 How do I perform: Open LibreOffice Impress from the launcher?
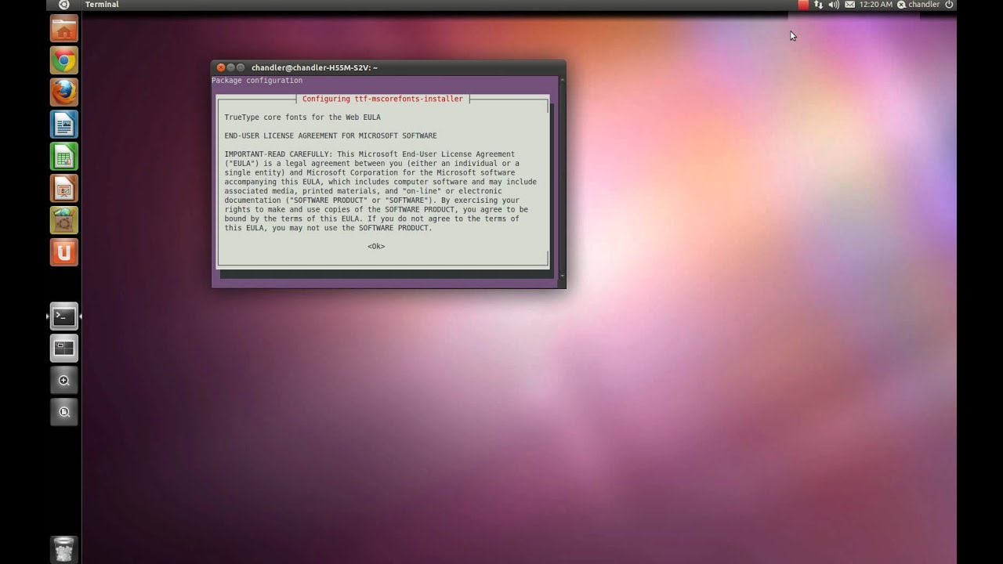pos(64,189)
